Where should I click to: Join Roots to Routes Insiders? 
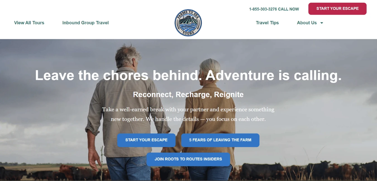(x=188, y=159)
